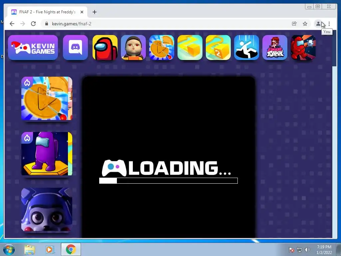
Task: Open the Chrome profile avatar button
Action: click(x=318, y=24)
